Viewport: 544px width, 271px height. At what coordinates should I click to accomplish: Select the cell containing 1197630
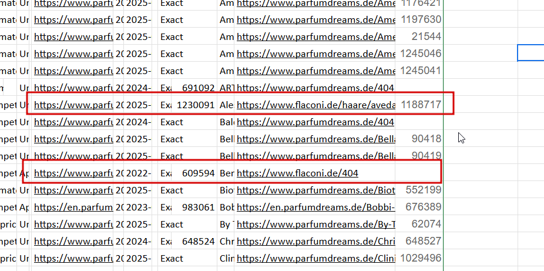pyautogui.click(x=419, y=20)
